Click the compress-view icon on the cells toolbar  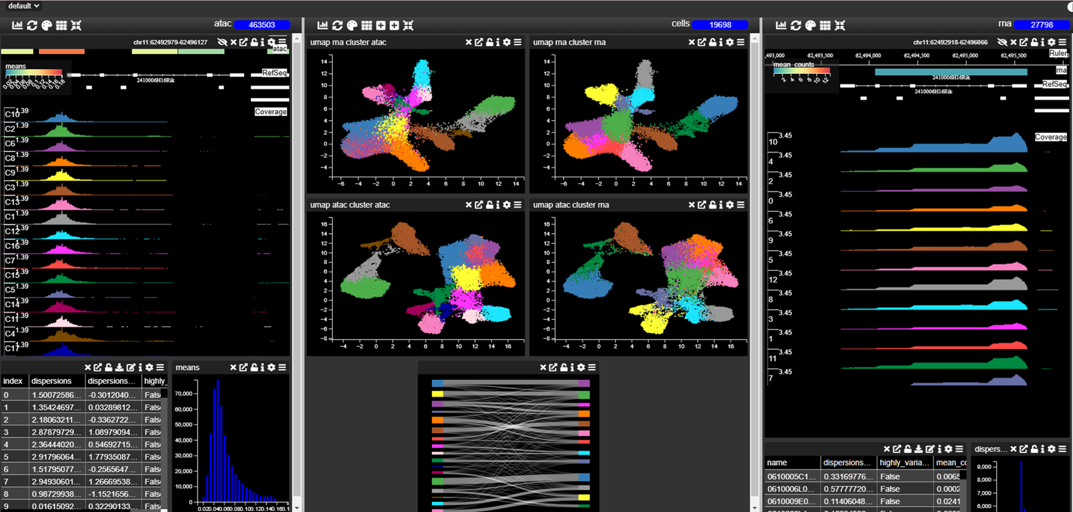[x=409, y=25]
